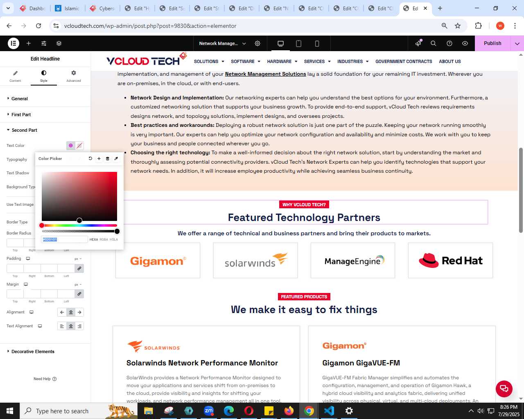Switch to the Content tab
The width and height of the screenshot is (524, 419).
(x=15, y=76)
